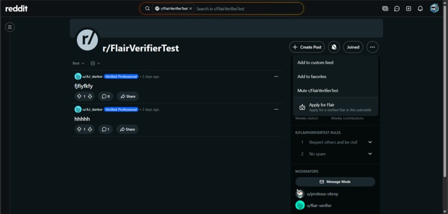Click the Create Post button

[307, 47]
